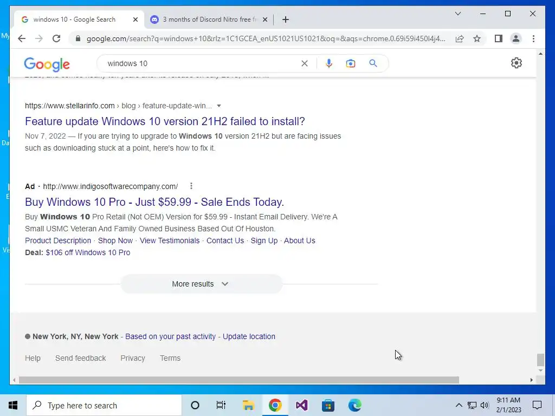
Task: Open About Us sitelink
Action: coord(299,240)
